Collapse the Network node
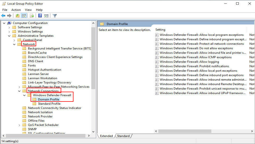 coord(14,44)
